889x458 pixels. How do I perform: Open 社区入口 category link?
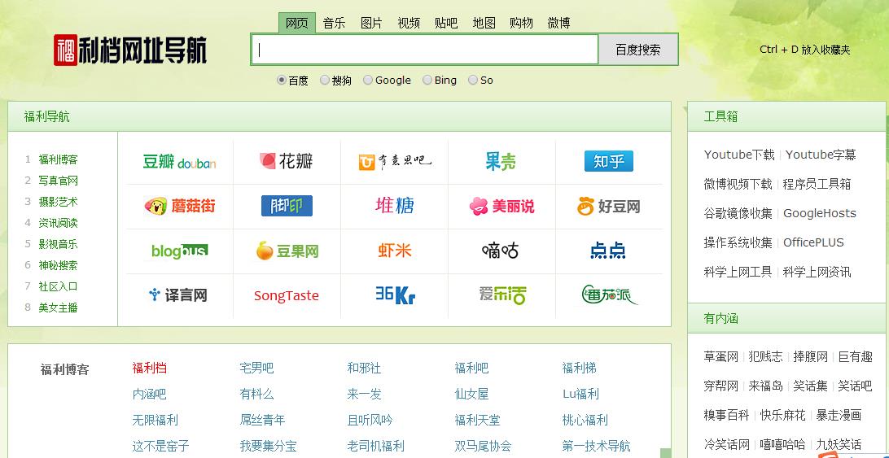[x=58, y=286]
